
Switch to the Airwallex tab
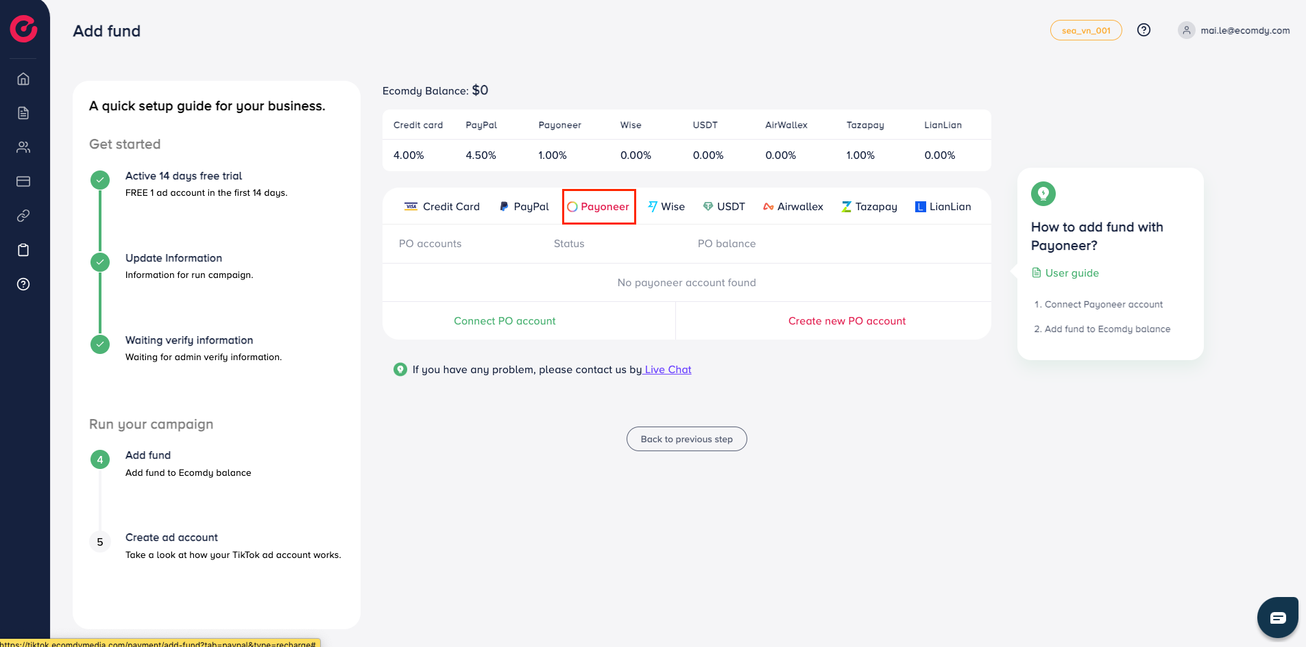click(x=793, y=207)
